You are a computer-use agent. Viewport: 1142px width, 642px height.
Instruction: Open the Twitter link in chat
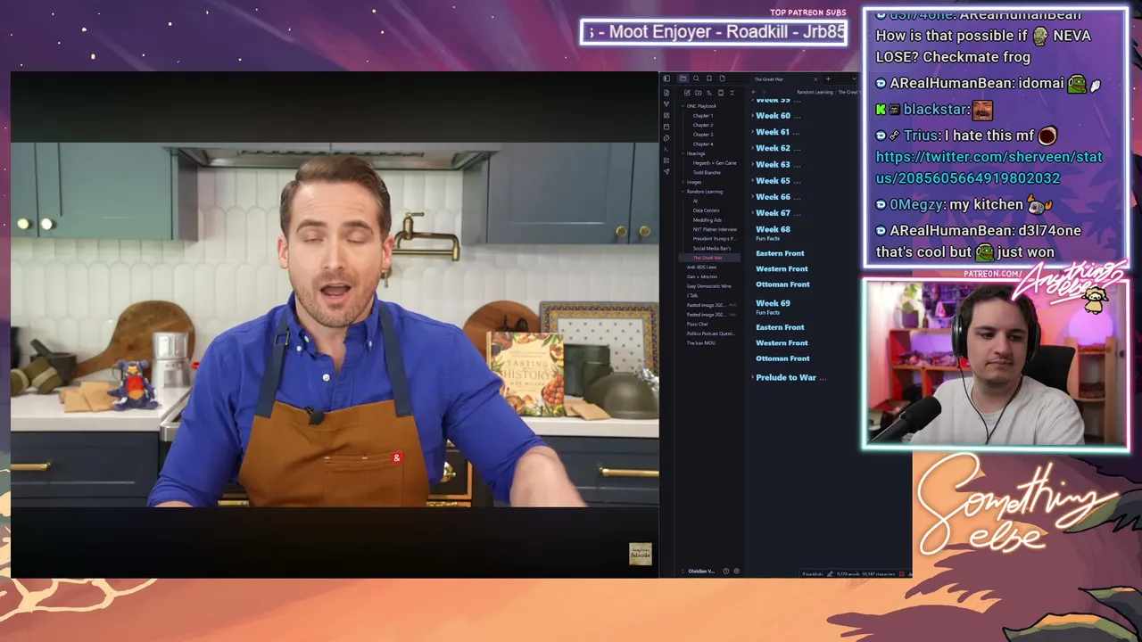point(989,168)
